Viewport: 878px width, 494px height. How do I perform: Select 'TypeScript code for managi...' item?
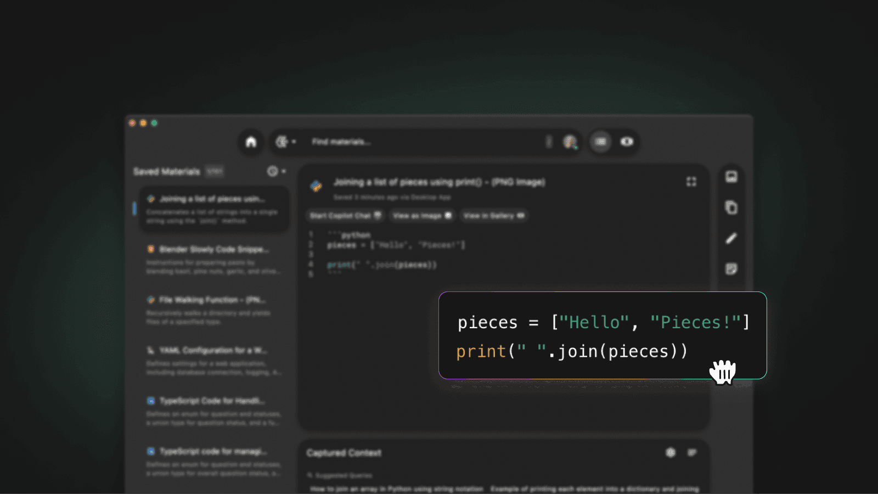[214, 462]
